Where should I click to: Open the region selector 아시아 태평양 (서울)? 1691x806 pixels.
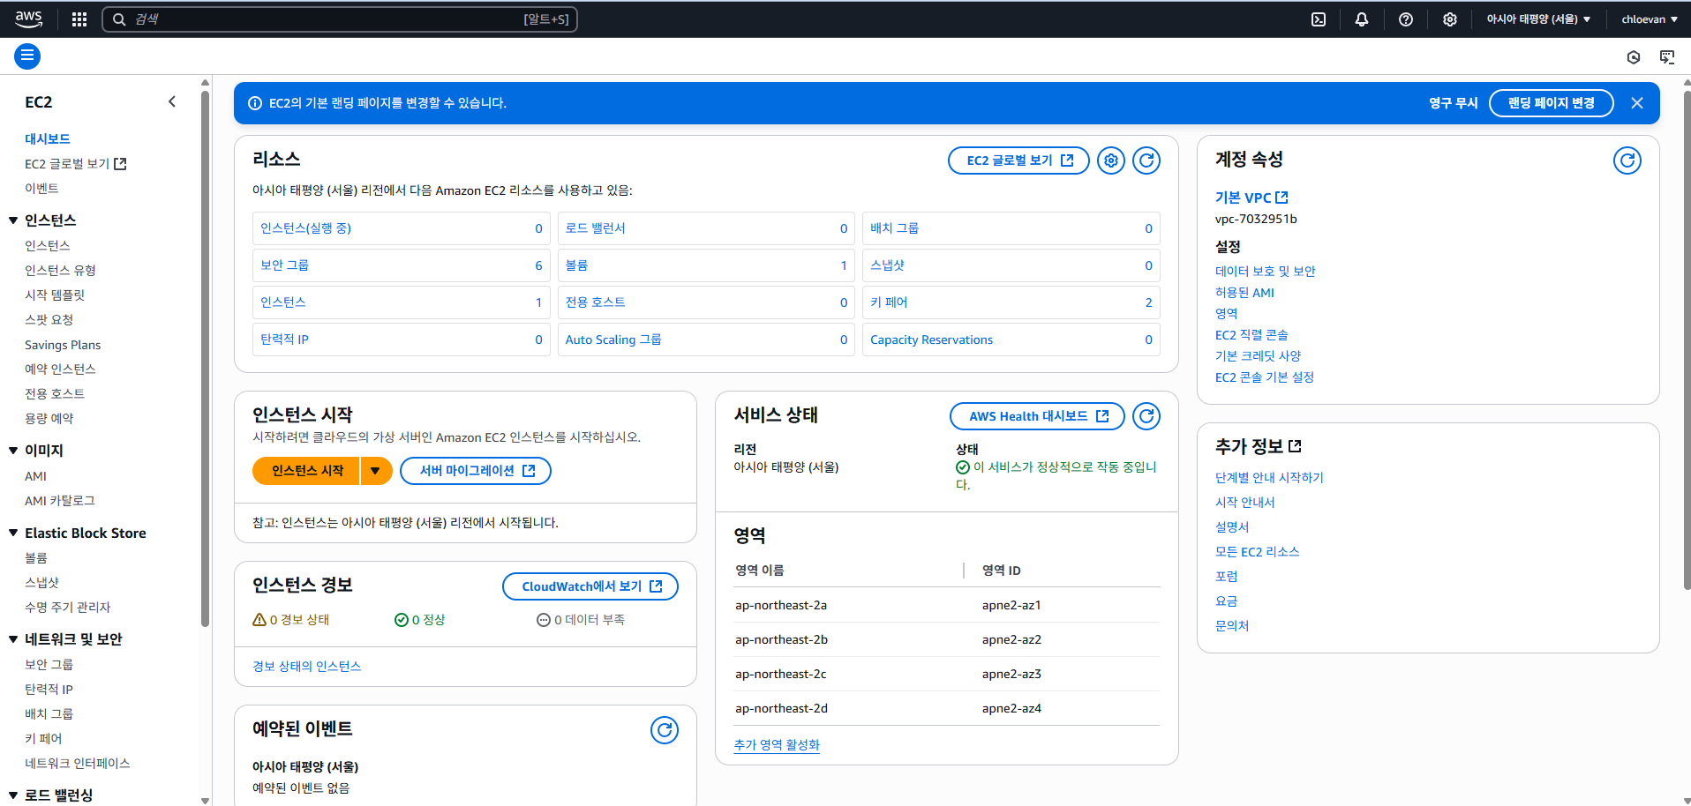[x=1538, y=19]
